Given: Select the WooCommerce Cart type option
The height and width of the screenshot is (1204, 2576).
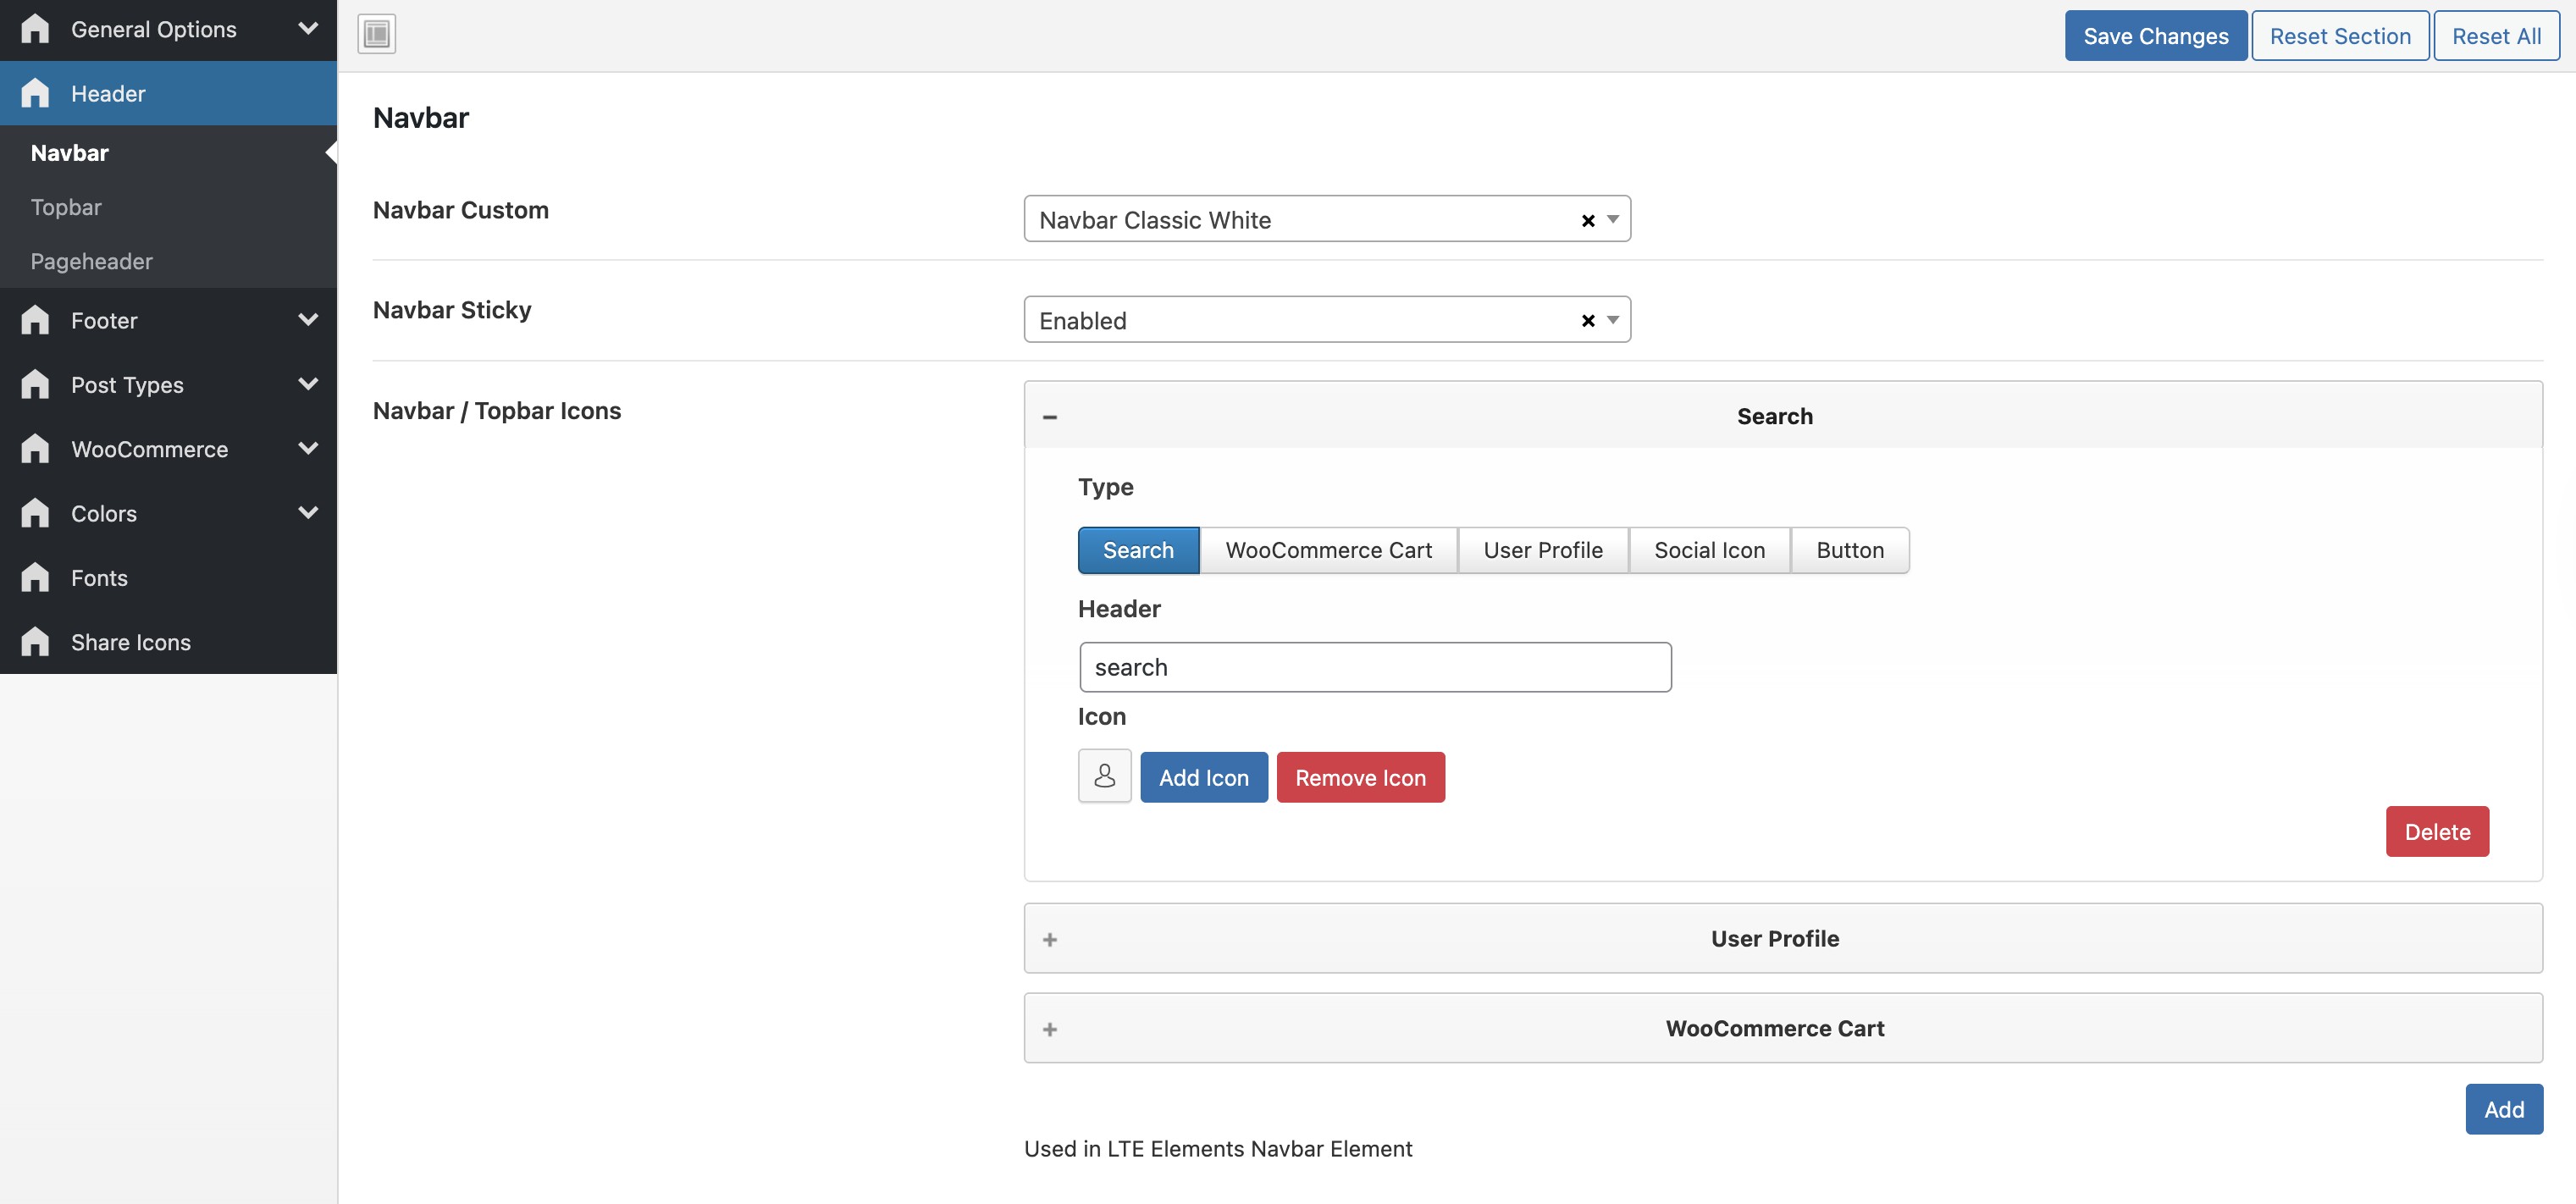Looking at the screenshot, I should click(1327, 550).
